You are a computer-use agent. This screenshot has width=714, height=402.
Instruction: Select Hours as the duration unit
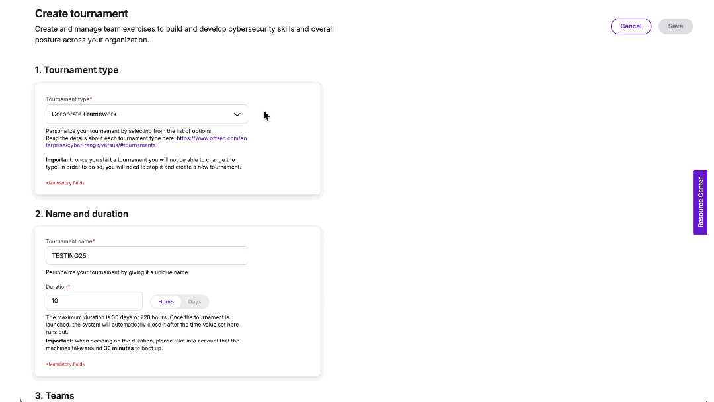(166, 301)
